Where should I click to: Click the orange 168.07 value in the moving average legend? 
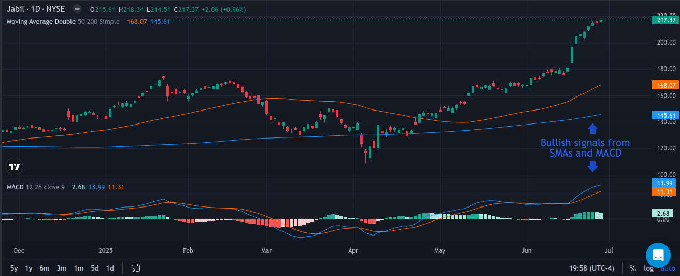[136, 21]
